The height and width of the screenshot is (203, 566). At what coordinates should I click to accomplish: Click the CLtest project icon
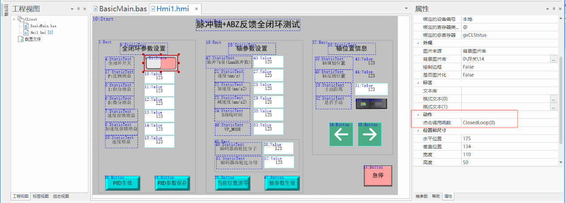[x=21, y=19]
